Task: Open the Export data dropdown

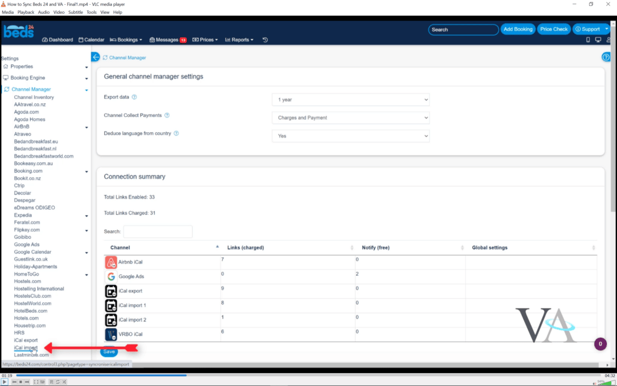Action: click(x=350, y=100)
